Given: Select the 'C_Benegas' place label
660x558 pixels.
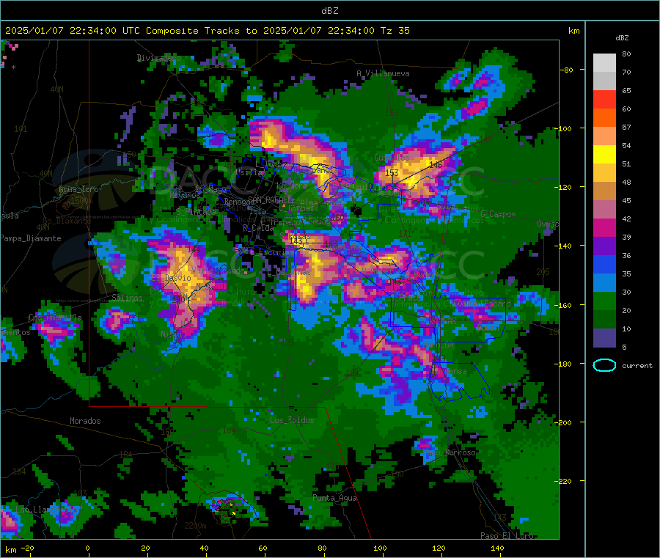Looking at the screenshot, I should [x=235, y=202].
